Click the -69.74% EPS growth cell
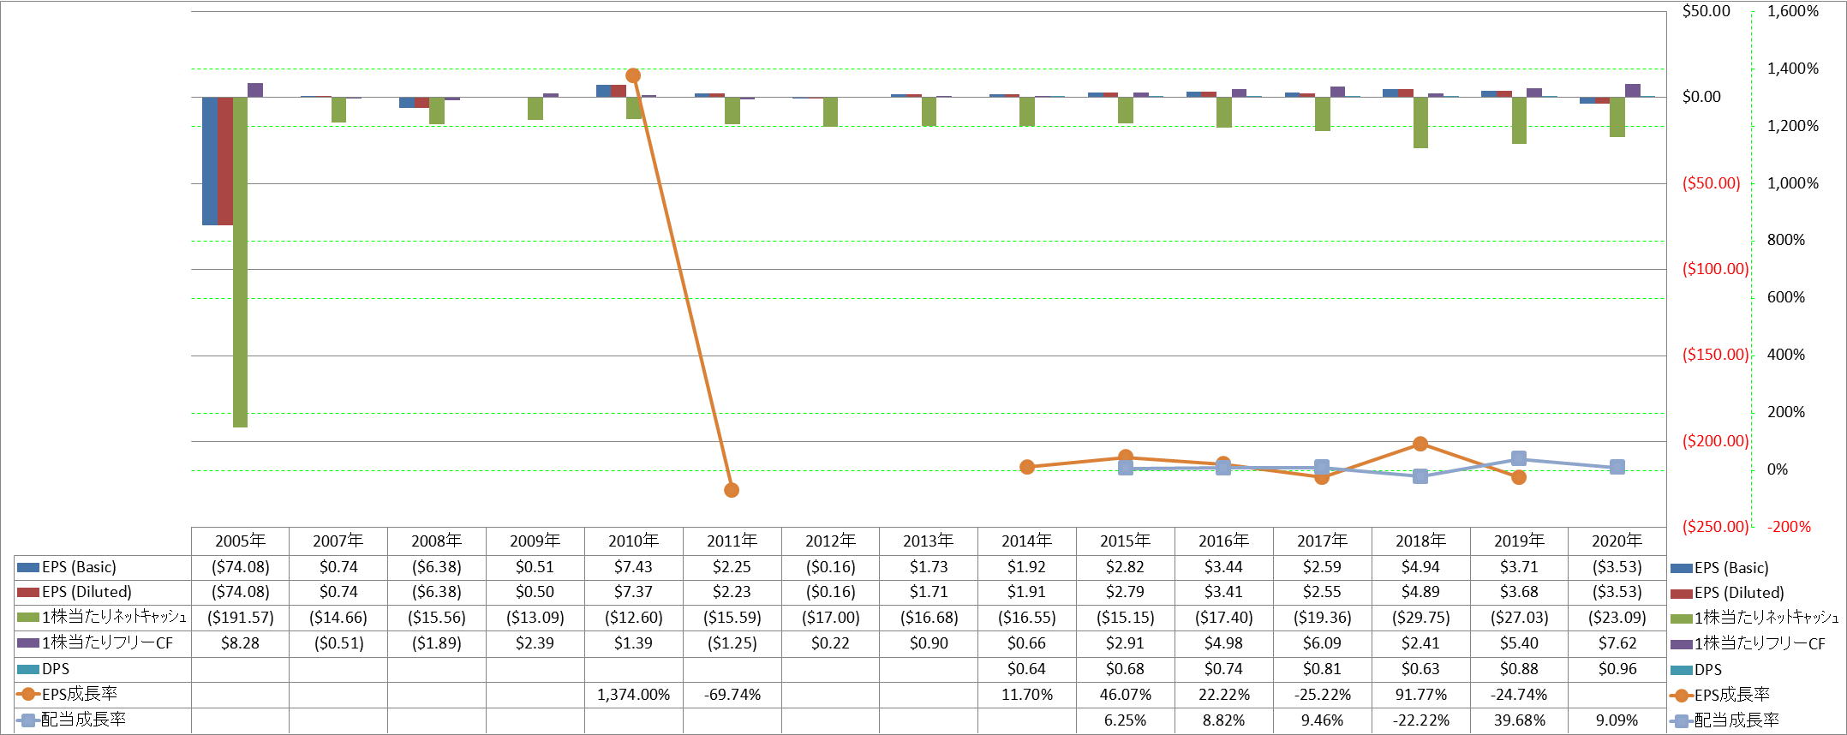1847x735 pixels. click(732, 695)
